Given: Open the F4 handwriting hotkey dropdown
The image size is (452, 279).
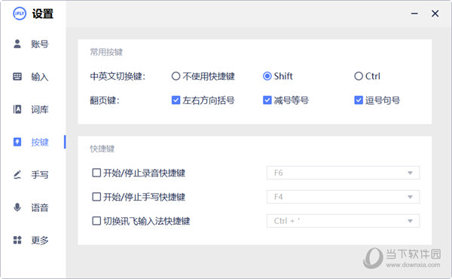Looking at the screenshot, I should [x=343, y=197].
